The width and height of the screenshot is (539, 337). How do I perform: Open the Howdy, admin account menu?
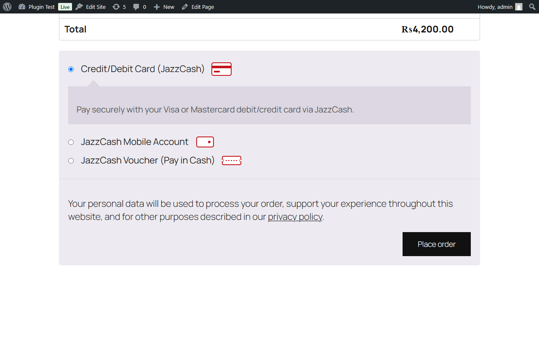(x=500, y=7)
